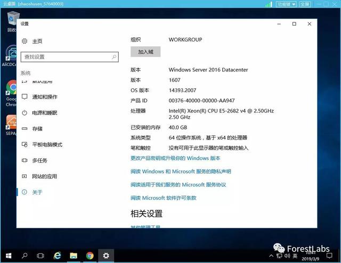Open 通知和操作 settings page
Screen dimensions: 341x263
[x=45, y=97]
